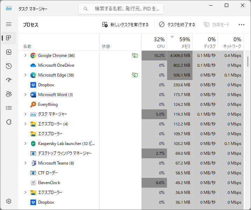This screenshot has height=210, width=251.
Task: Select the Processes page icon in sidebar
Action: pos(9,38)
